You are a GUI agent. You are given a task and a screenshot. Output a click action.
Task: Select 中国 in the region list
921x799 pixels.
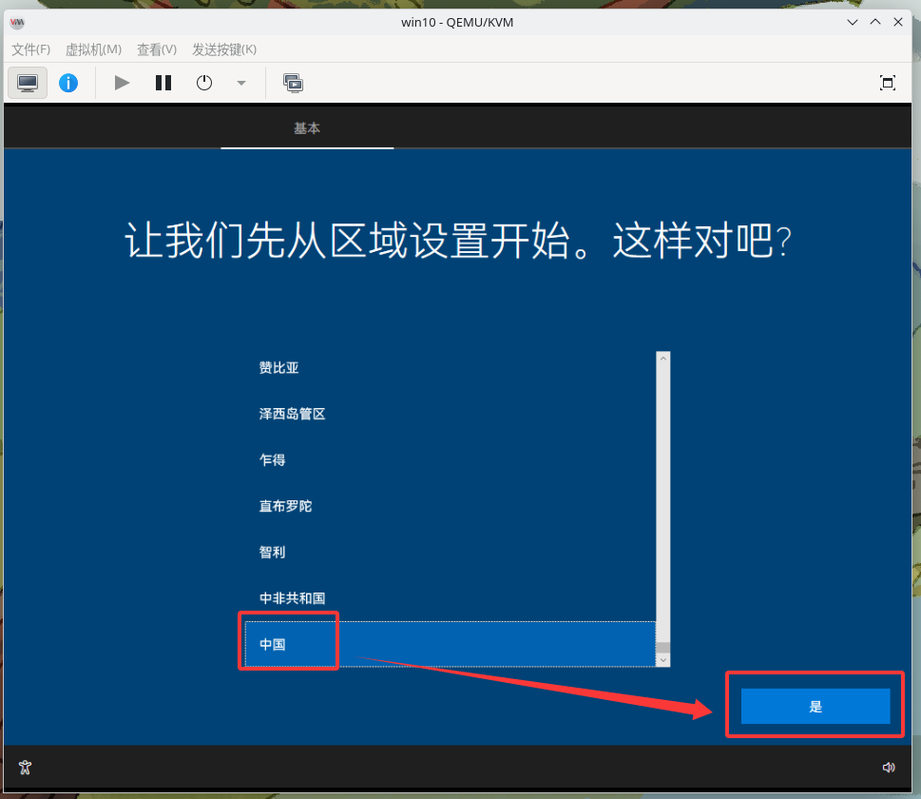451,644
